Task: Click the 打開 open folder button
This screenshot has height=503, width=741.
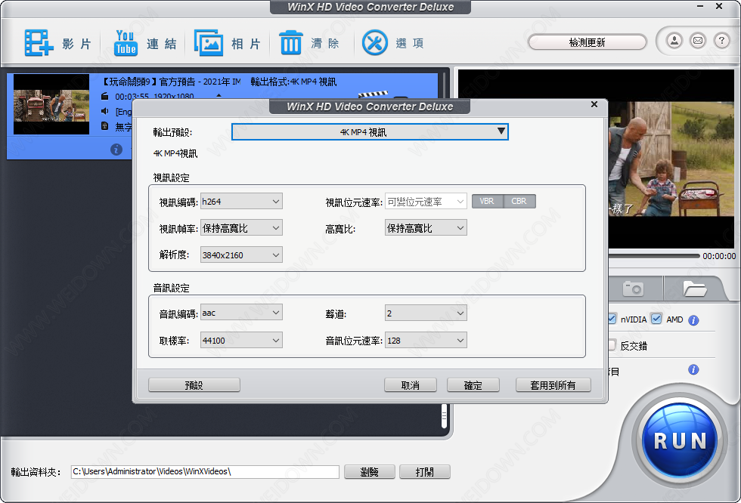Action: (x=425, y=472)
